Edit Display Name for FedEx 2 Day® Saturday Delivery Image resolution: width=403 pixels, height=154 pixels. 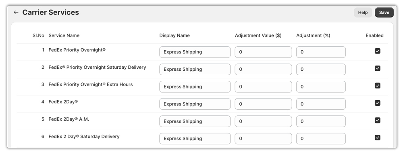[x=195, y=139]
